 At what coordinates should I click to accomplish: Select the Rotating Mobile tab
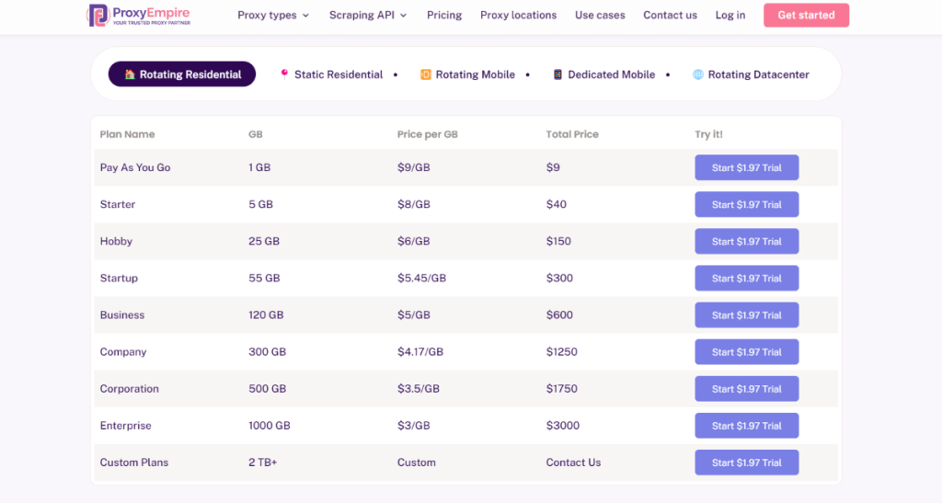475,74
